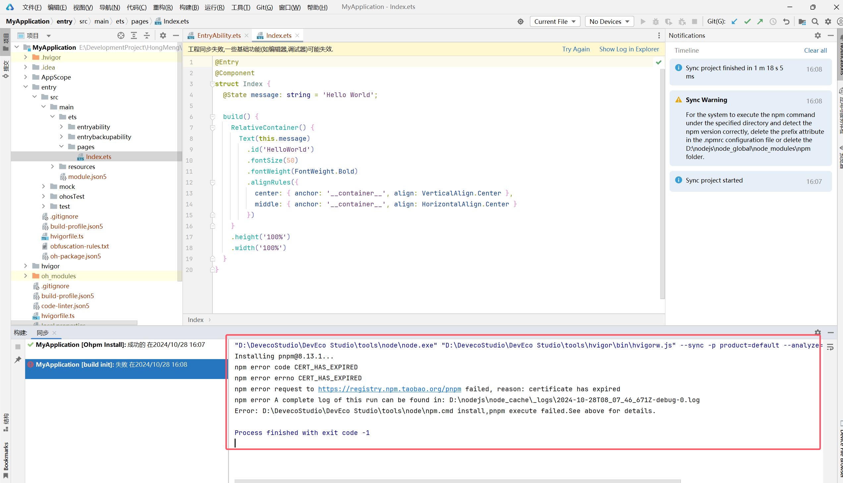This screenshot has width=843, height=483.
Task: Click the project tree horizontal scrollbar
Action: pos(74,322)
